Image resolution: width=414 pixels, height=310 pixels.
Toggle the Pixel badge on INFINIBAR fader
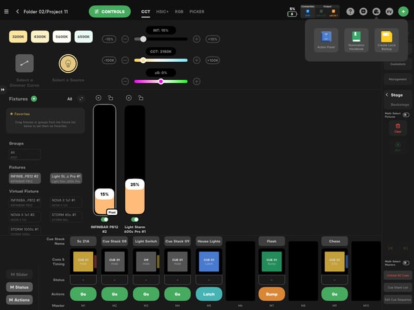click(x=112, y=212)
